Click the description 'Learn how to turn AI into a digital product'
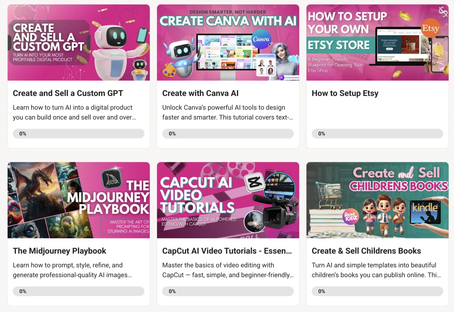The image size is (454, 312). click(75, 113)
